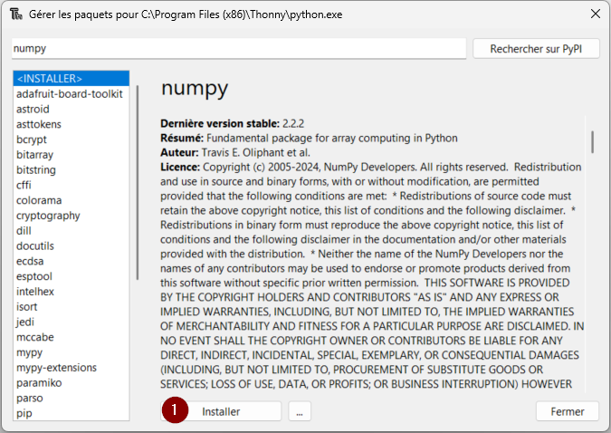Click the Installer button
The width and height of the screenshot is (611, 433).
pos(221,411)
